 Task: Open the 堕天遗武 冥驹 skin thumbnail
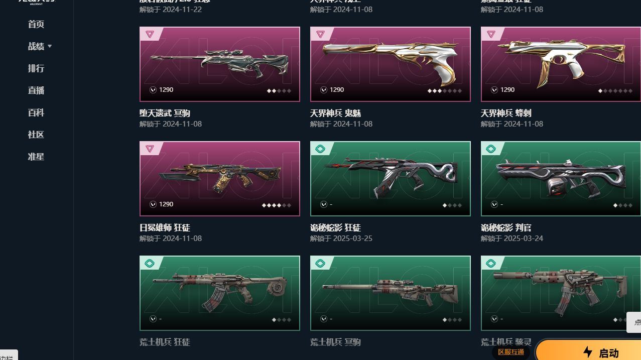click(x=220, y=64)
